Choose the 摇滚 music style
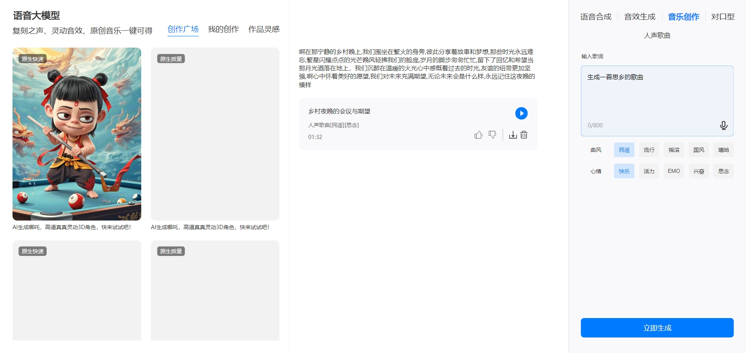The height and width of the screenshot is (353, 746). point(674,150)
